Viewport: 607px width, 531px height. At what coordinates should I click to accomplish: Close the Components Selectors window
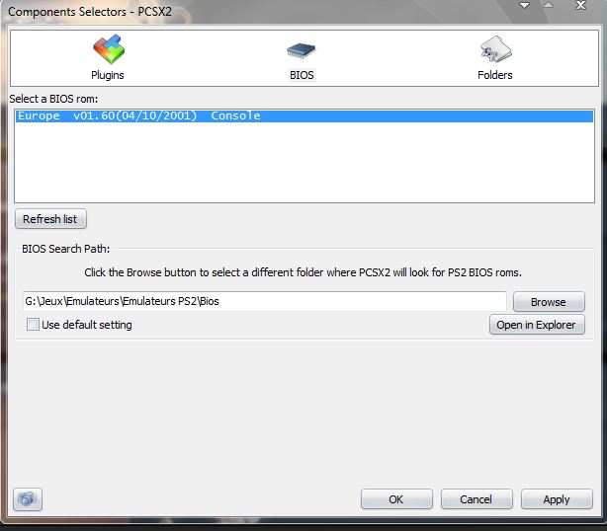pyautogui.click(x=580, y=5)
